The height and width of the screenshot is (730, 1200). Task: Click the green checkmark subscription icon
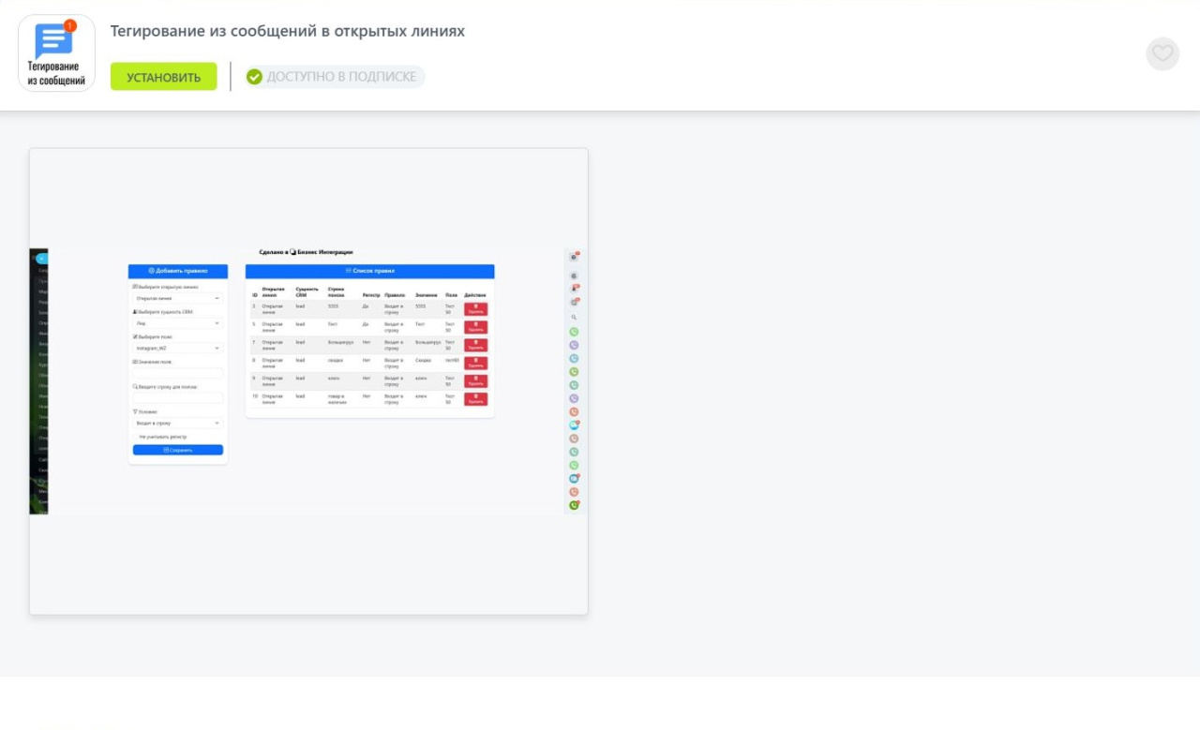click(254, 77)
